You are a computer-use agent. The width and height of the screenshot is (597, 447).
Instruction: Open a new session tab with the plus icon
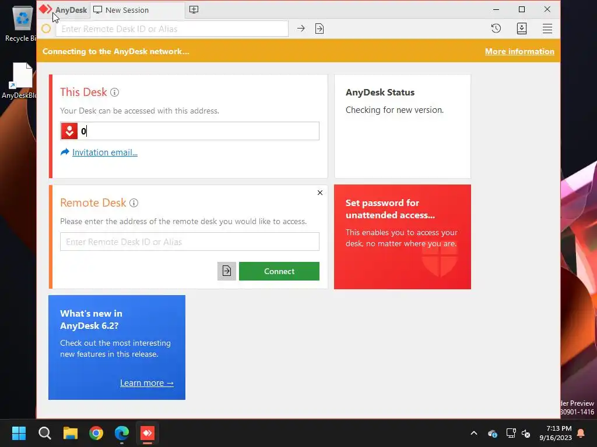tap(194, 9)
